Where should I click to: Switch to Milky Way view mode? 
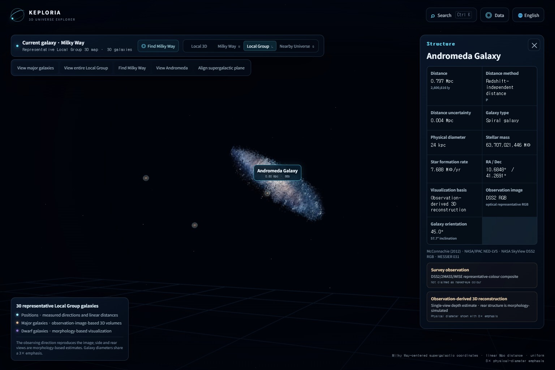[x=229, y=46]
